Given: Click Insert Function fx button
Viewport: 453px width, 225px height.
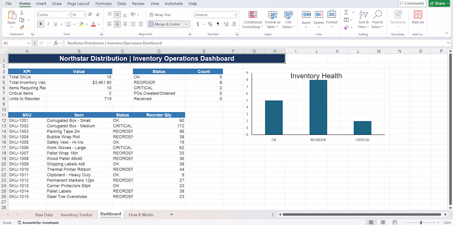Looking at the screenshot, I should (x=56, y=43).
